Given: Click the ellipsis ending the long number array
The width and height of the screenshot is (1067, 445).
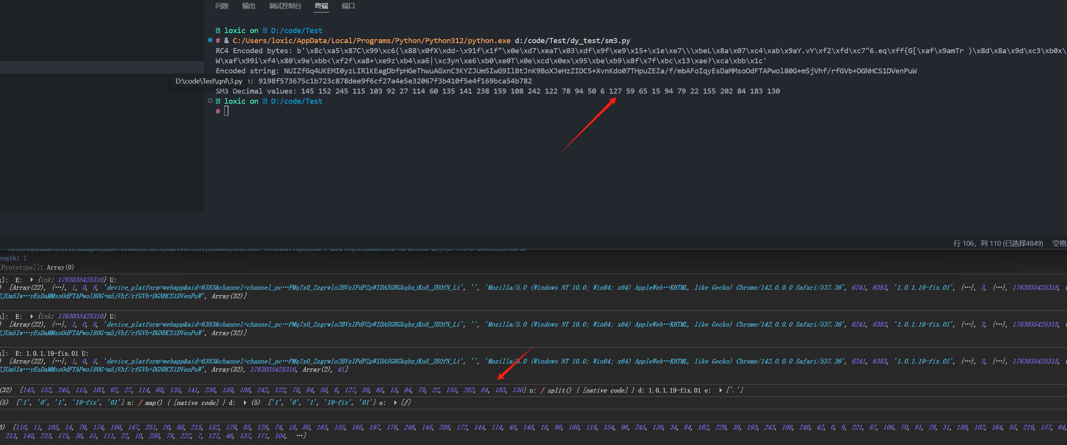Looking at the screenshot, I should [x=301, y=435].
